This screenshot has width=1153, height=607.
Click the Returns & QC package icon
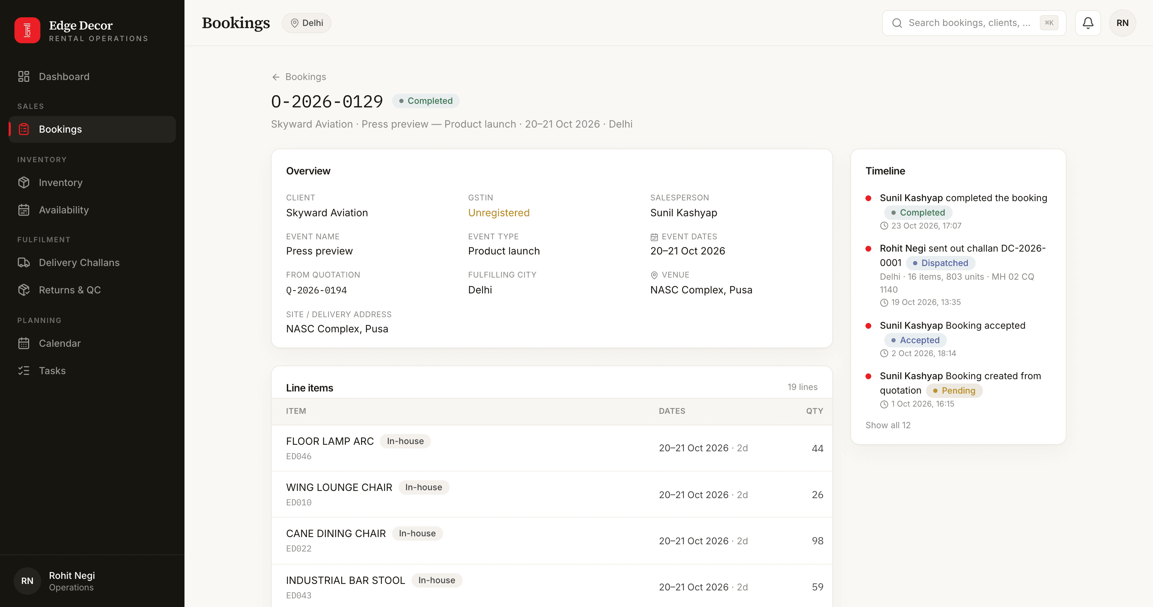pyautogui.click(x=24, y=290)
